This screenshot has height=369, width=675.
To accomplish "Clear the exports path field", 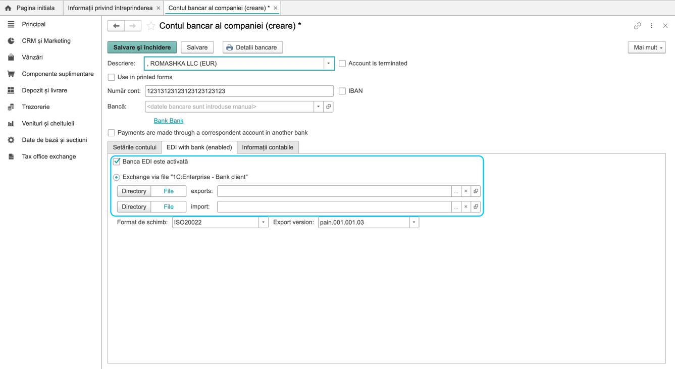I will 466,191.
